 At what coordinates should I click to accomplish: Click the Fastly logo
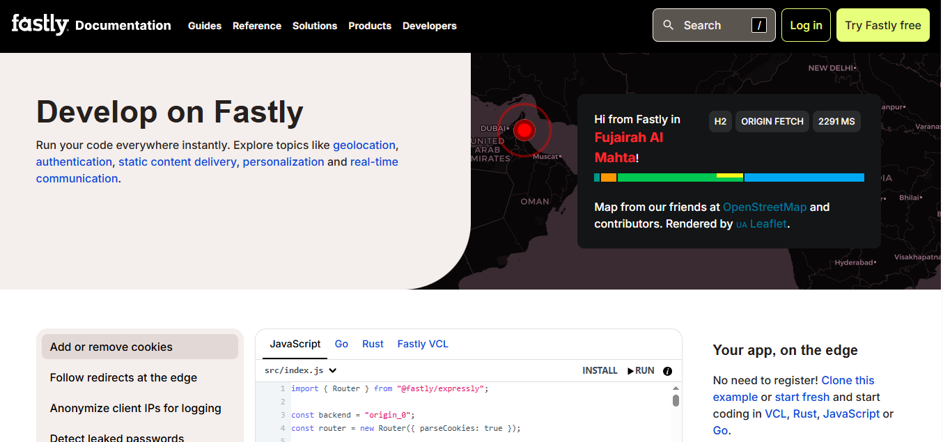coord(40,24)
